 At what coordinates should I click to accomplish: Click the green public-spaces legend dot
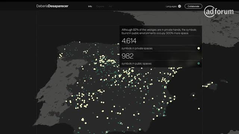click(199, 63)
